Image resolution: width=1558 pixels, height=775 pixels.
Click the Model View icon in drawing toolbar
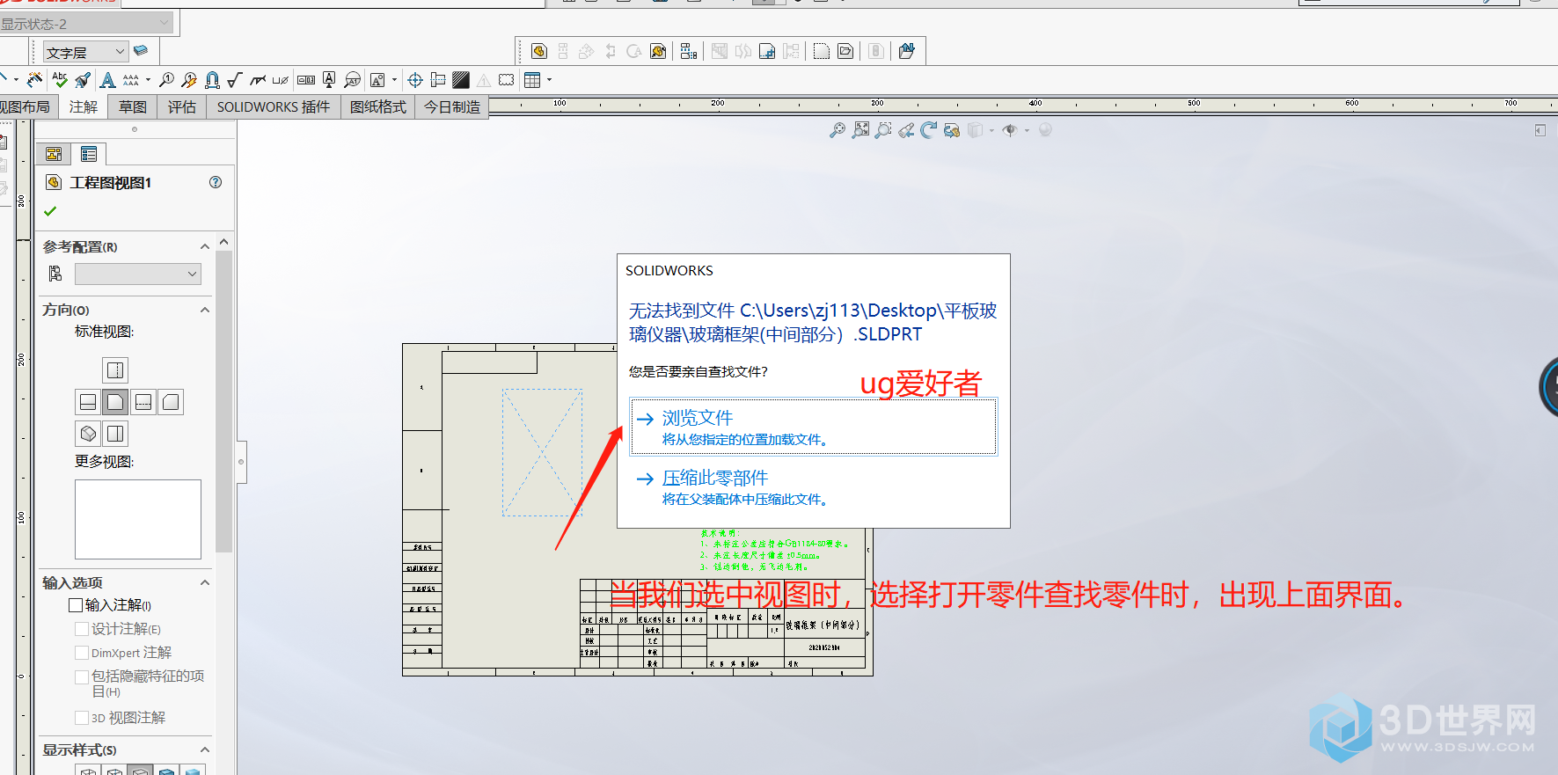pyautogui.click(x=539, y=51)
